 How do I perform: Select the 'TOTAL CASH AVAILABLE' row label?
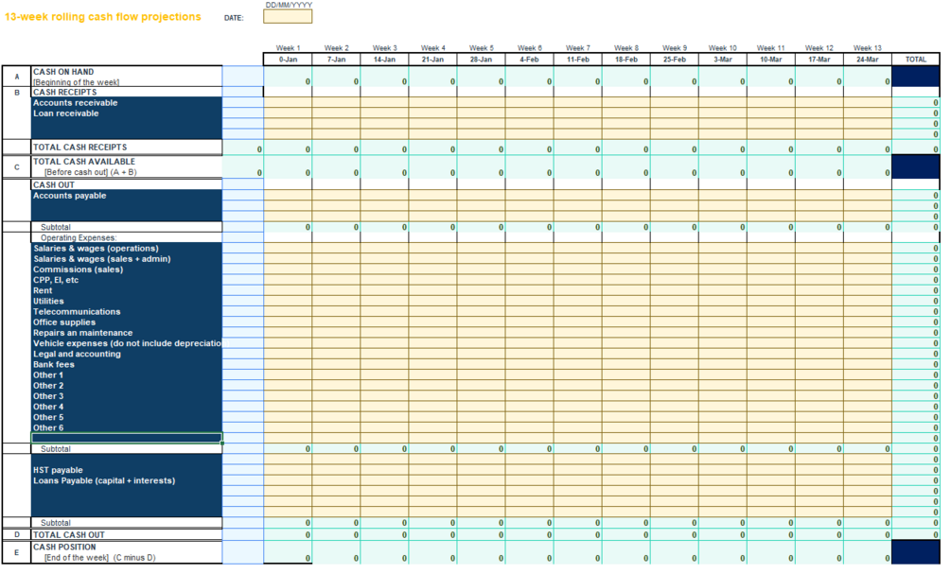[x=83, y=162]
